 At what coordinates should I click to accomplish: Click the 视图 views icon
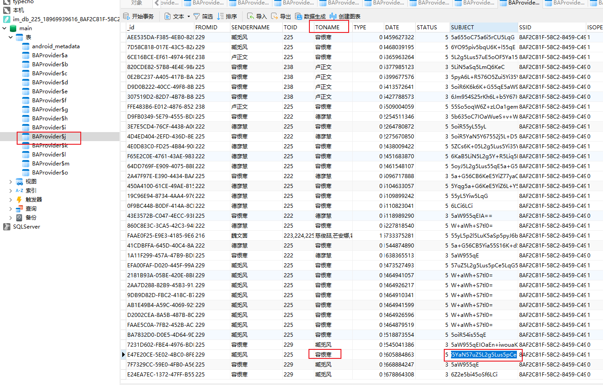pos(19,182)
